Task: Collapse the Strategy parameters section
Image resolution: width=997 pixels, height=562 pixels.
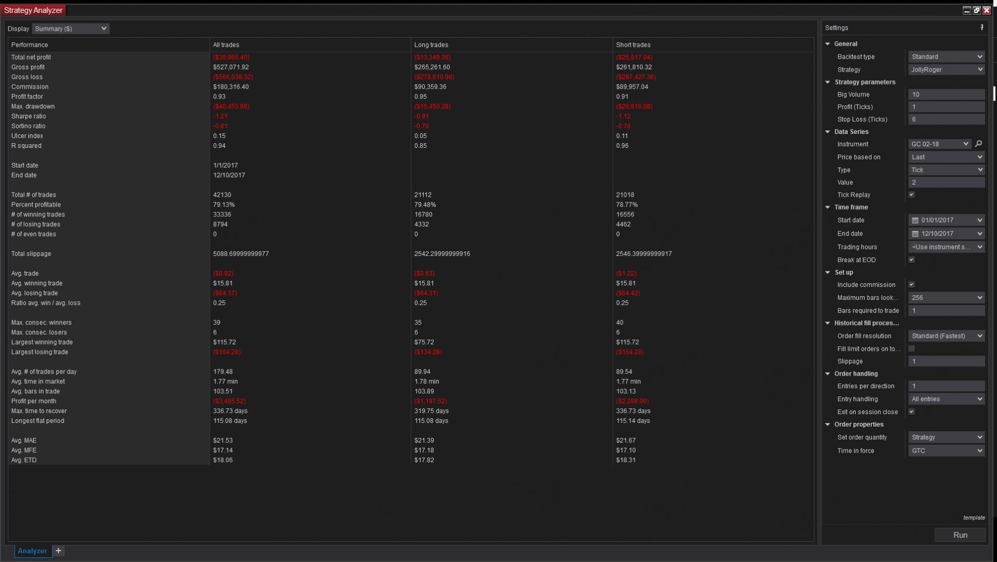Action: tap(828, 82)
